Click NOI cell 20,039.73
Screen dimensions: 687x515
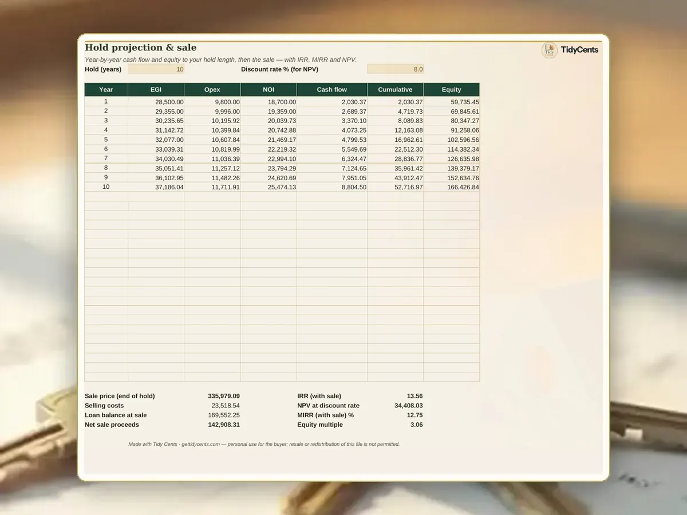(269, 121)
